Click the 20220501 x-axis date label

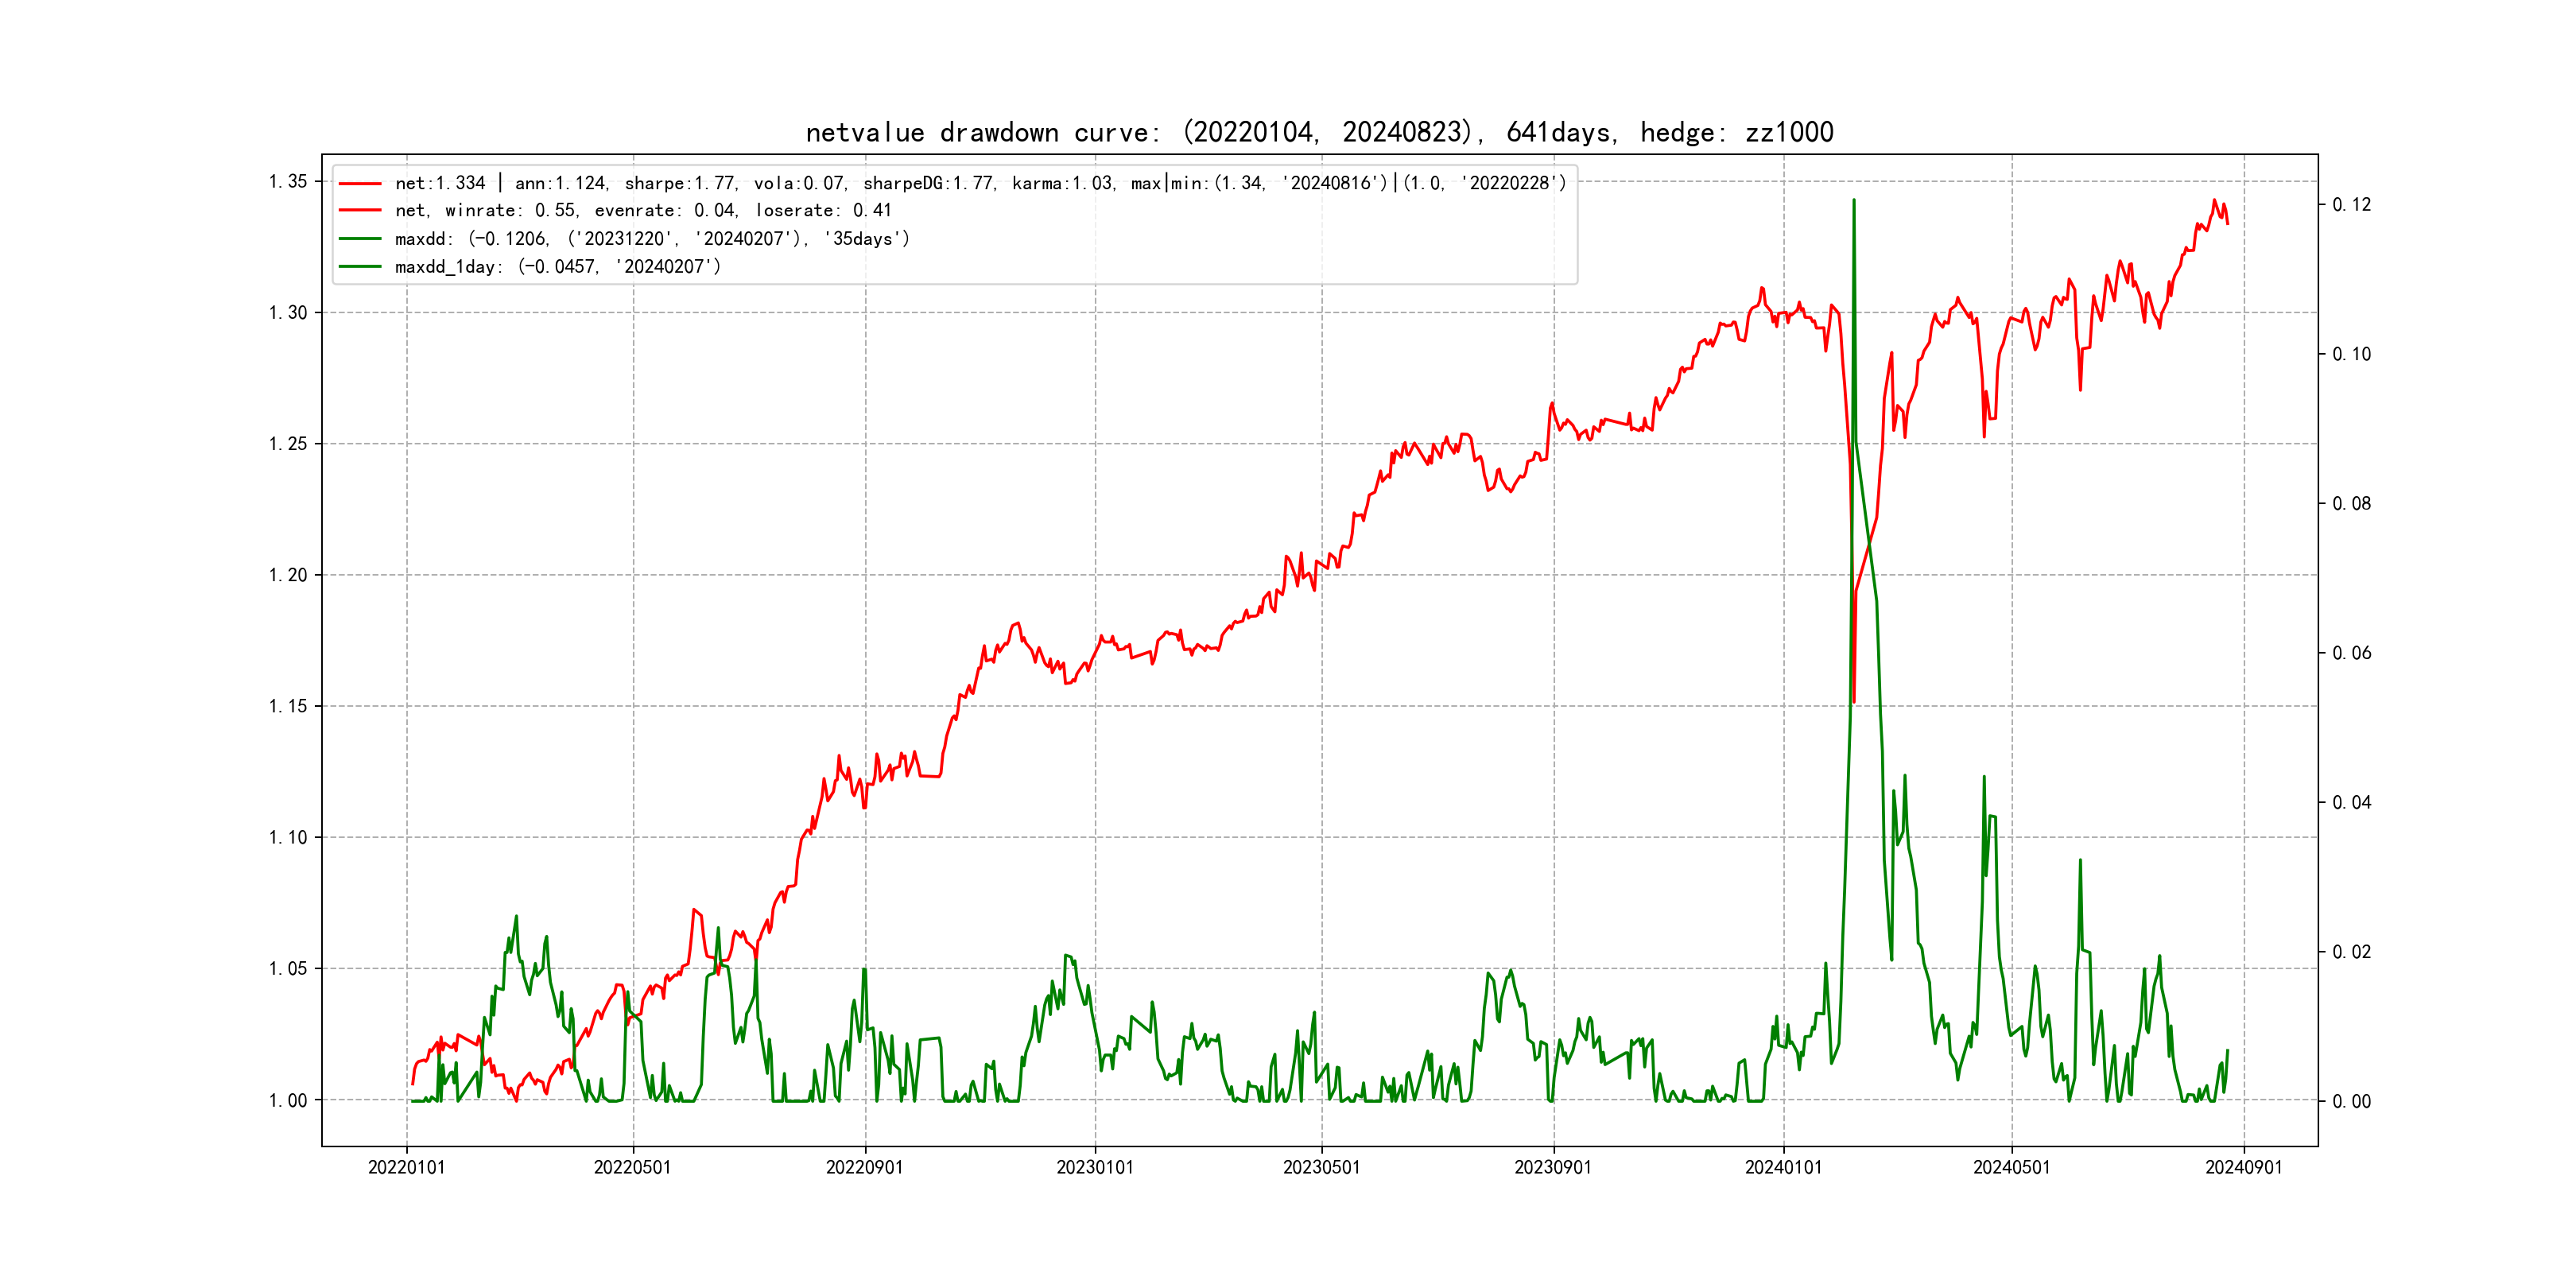633,1167
